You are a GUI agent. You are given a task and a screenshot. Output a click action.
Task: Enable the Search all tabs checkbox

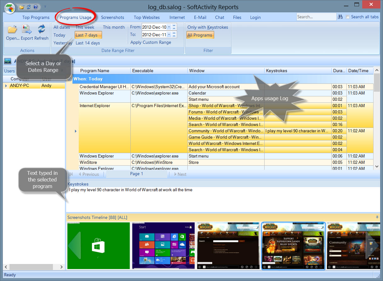coord(348,17)
